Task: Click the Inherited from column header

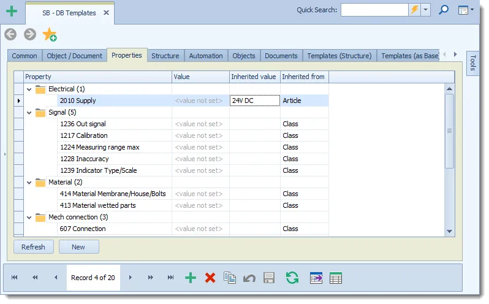Action: tap(305, 77)
